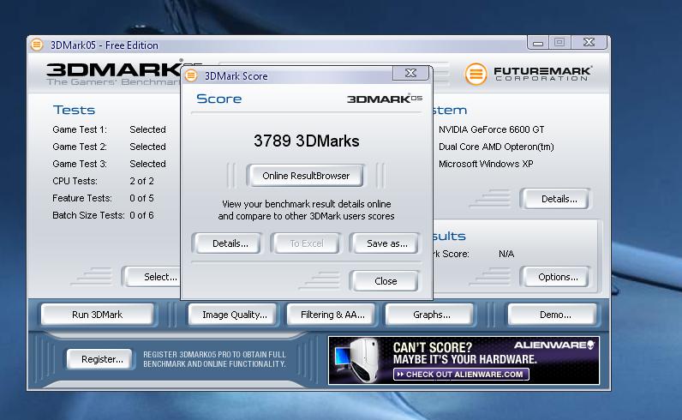The width and height of the screenshot is (682, 420).
Task: Click the Tests section heading
Action: [x=74, y=110]
